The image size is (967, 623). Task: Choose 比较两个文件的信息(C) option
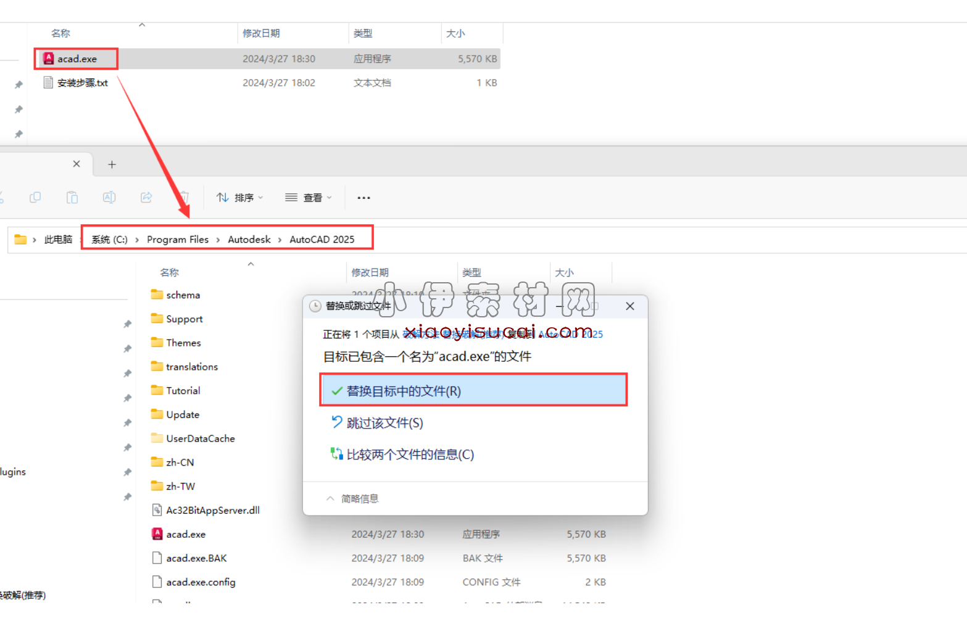point(403,454)
